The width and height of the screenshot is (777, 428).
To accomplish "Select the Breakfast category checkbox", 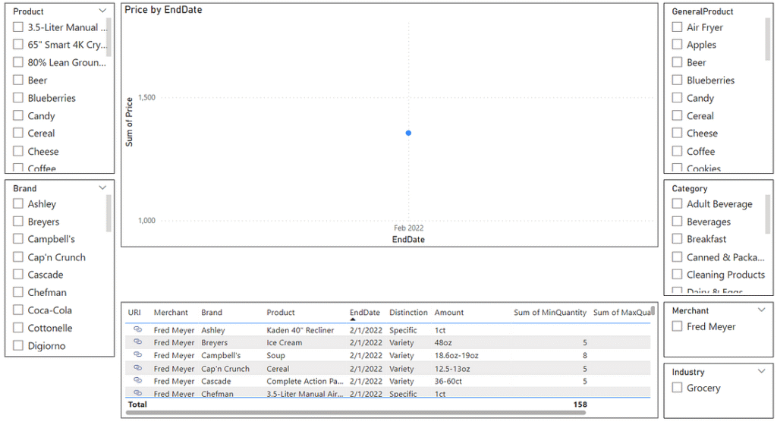I will 677,239.
